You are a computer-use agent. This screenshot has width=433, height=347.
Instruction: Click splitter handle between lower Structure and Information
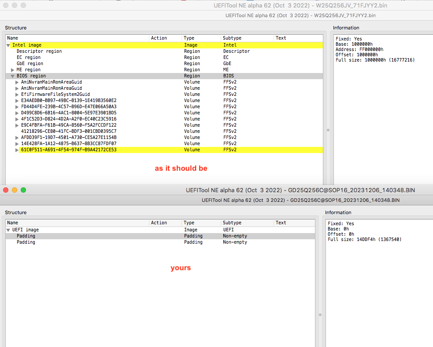coord(320,315)
